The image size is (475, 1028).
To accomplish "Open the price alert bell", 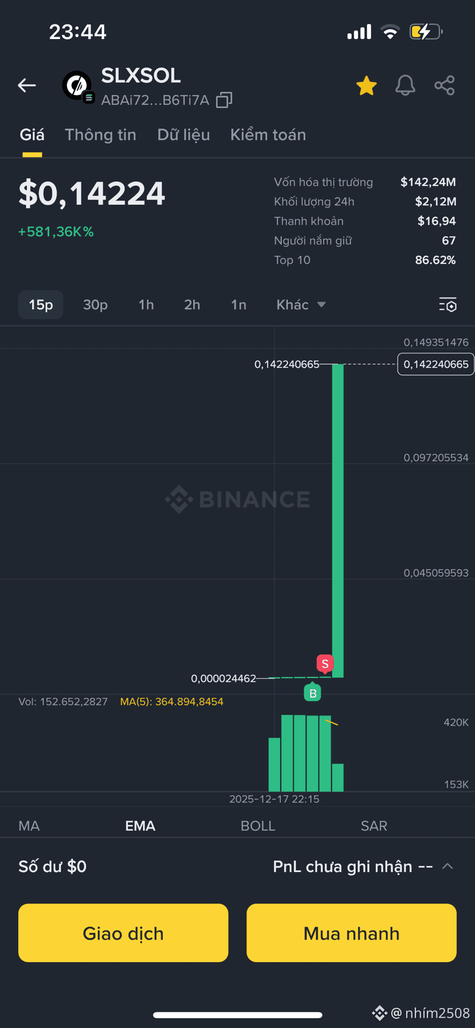I will pos(405,85).
